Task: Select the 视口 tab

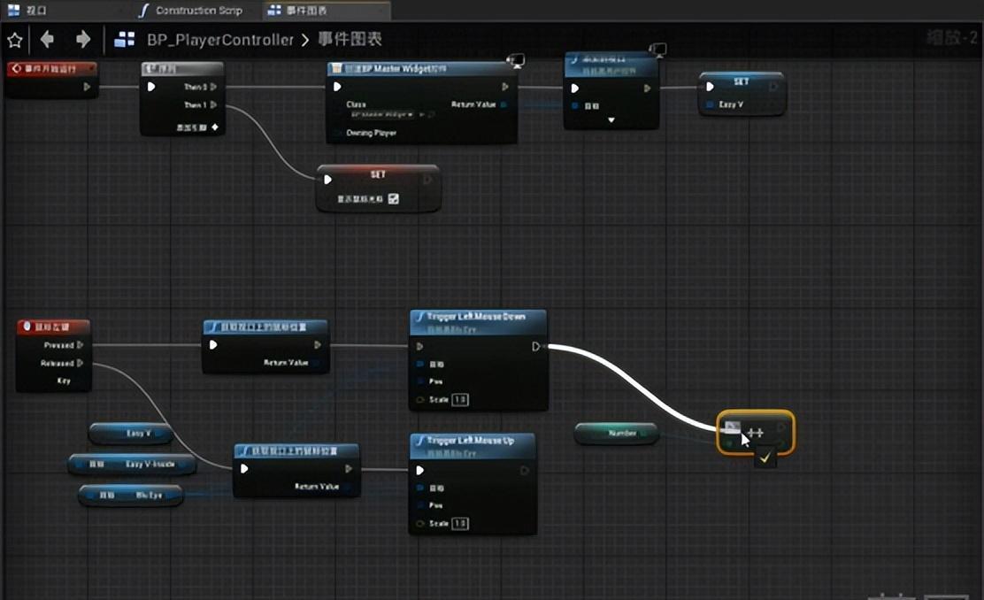Action: (27, 10)
